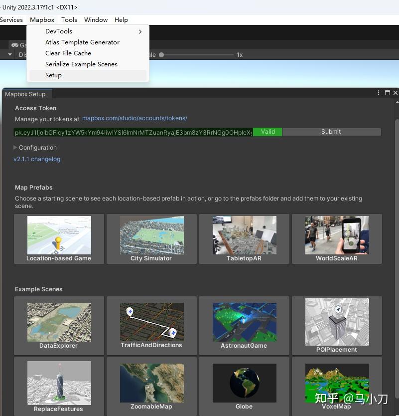This screenshot has width=399, height=416.
Task: Adjust the Game view scale slider
Action: 162,55
